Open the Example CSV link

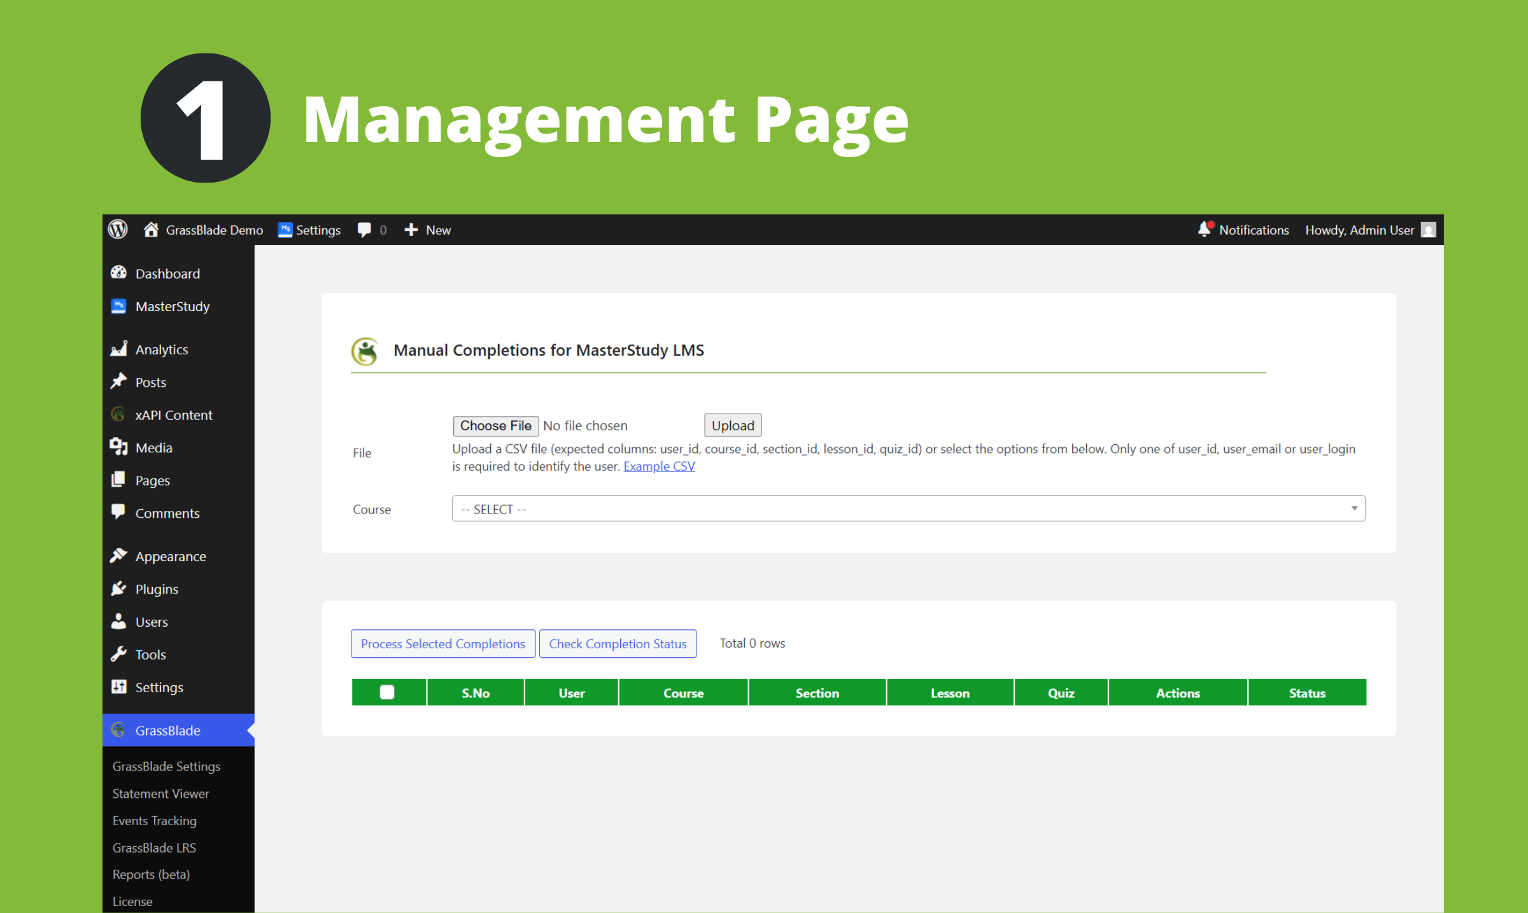pyautogui.click(x=659, y=466)
